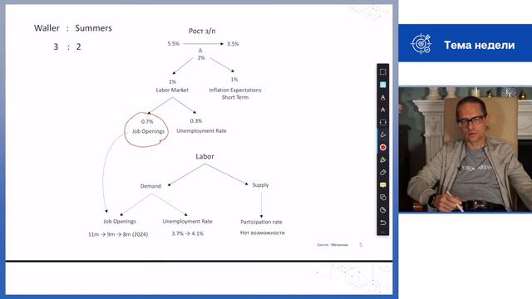The image size is (532, 299).
Task: Click the slide page number 5
Action: click(x=361, y=244)
